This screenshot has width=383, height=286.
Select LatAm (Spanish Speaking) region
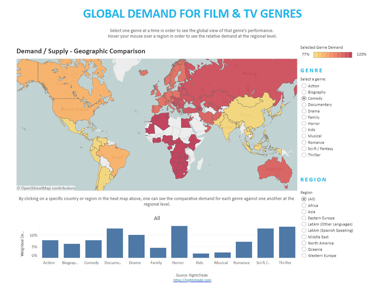coord(304,230)
